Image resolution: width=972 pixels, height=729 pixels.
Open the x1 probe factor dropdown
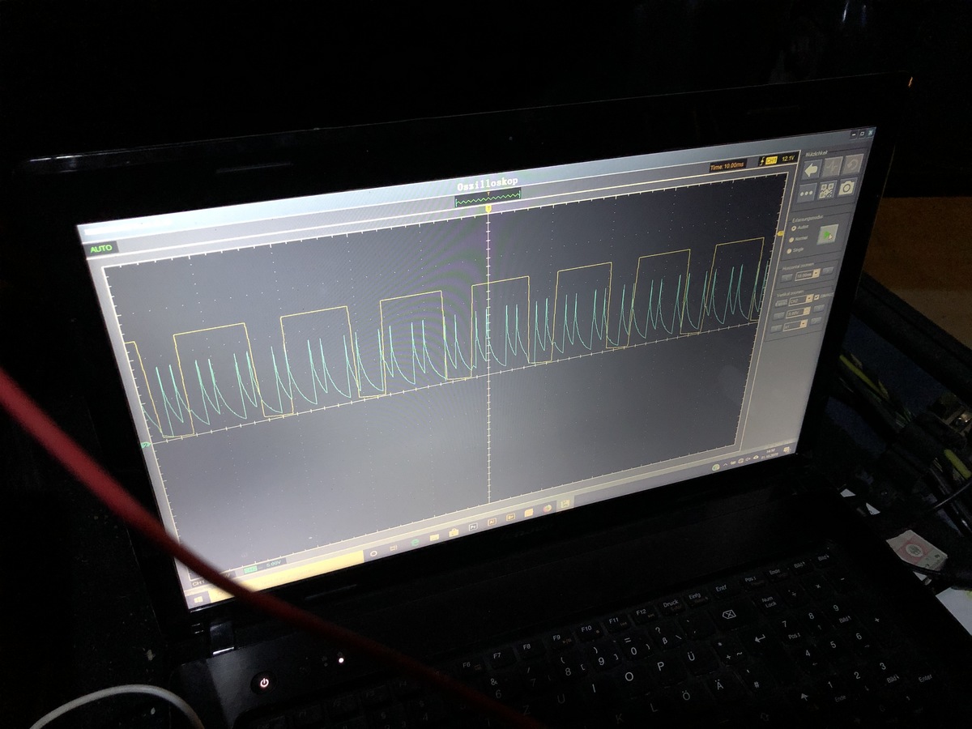coord(795,325)
